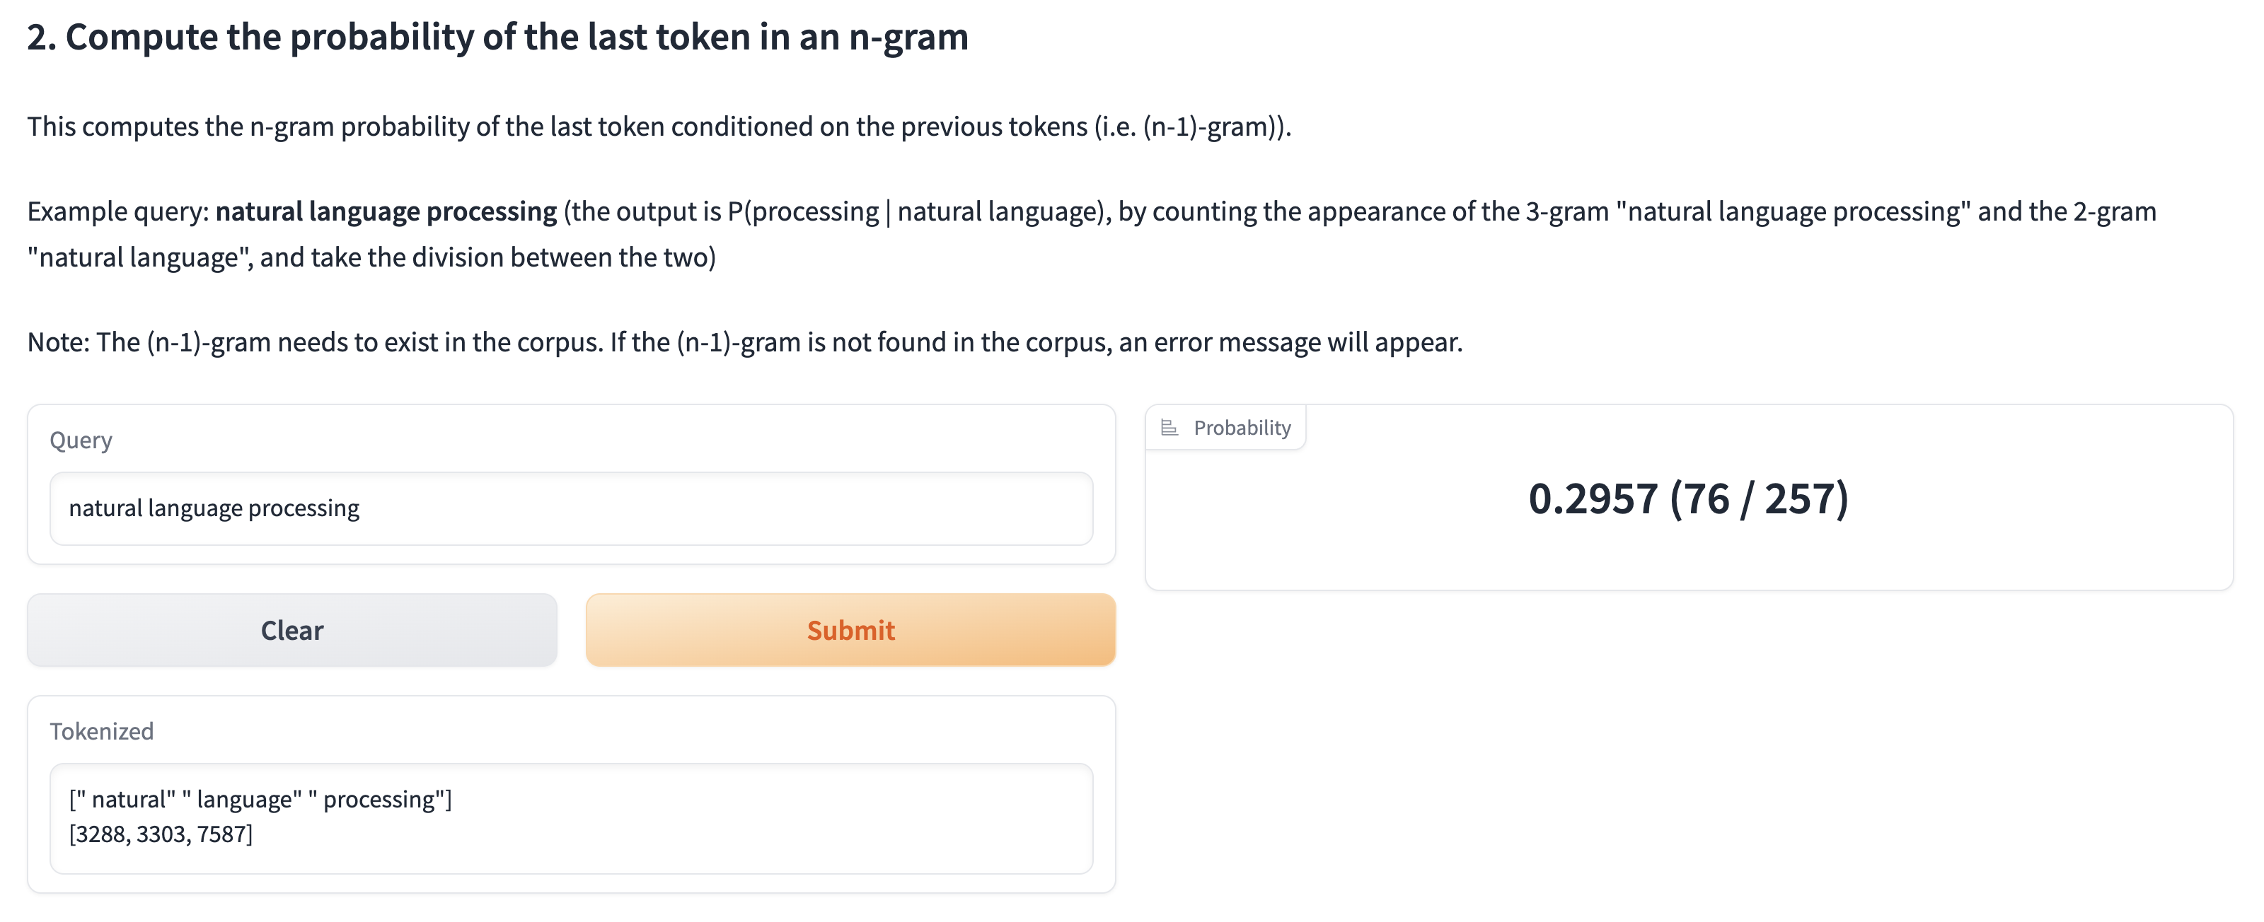Click the 'This computes the n-gram probability' sentence

(x=659, y=127)
